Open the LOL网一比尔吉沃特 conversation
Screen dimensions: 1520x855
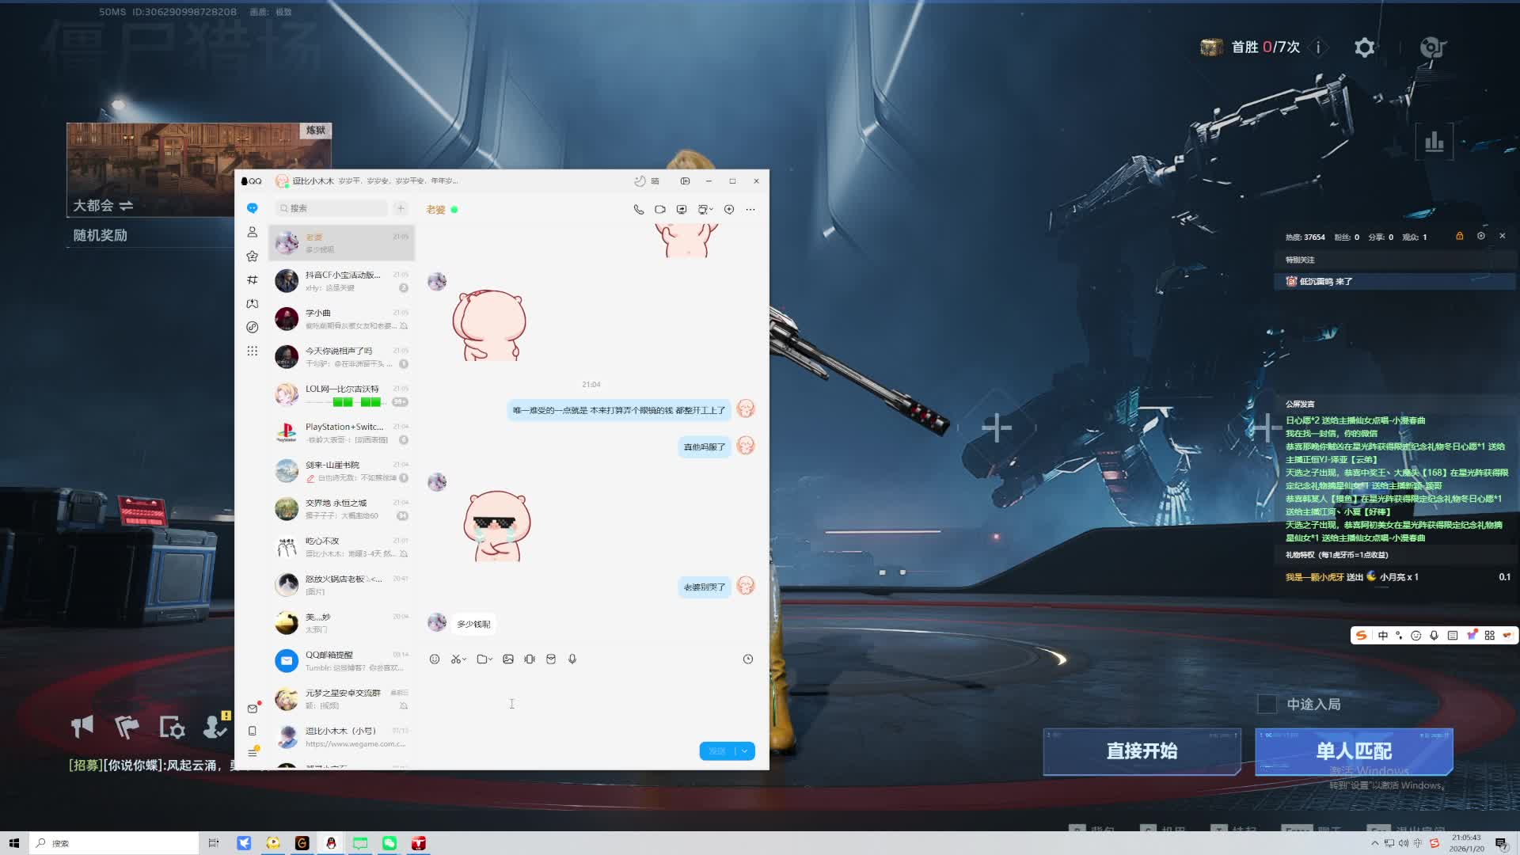[342, 395]
